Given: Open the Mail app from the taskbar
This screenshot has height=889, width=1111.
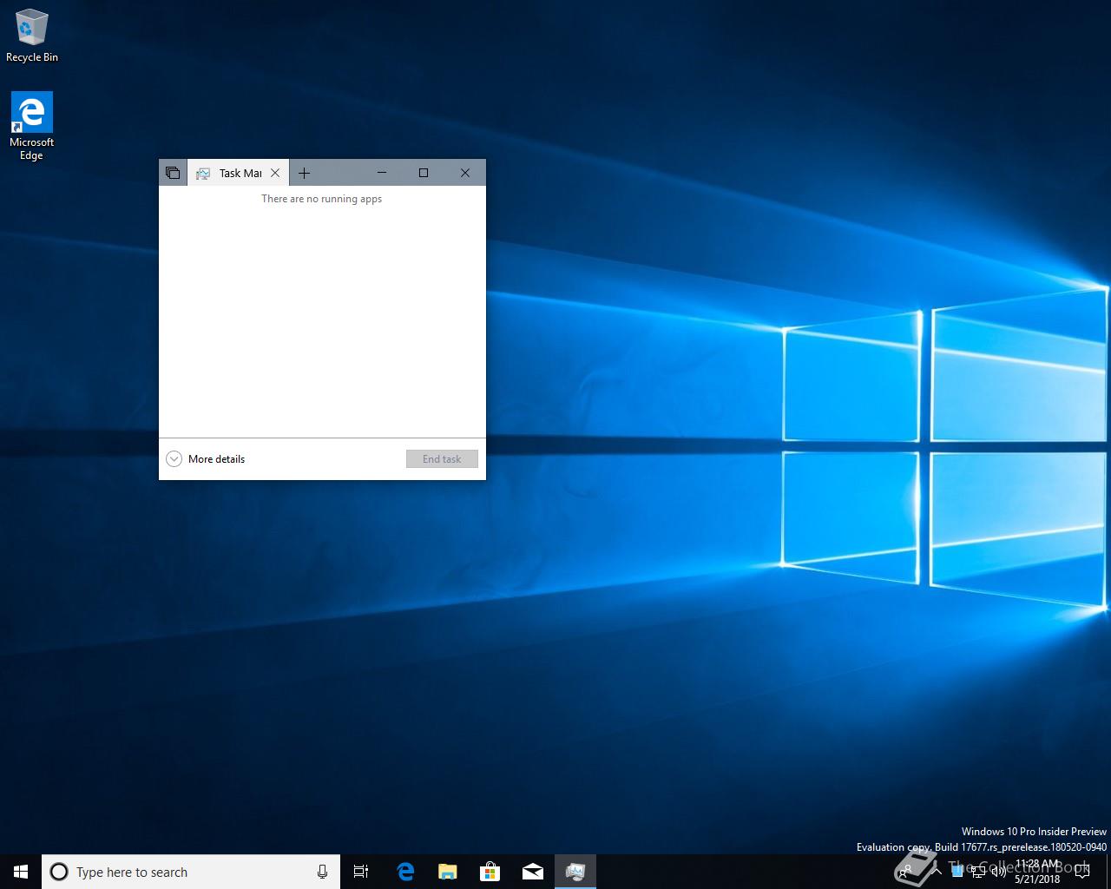Looking at the screenshot, I should (532, 872).
